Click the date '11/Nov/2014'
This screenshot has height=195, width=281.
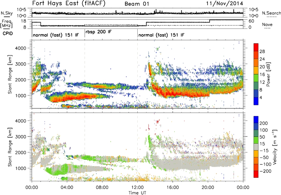tap(224, 4)
